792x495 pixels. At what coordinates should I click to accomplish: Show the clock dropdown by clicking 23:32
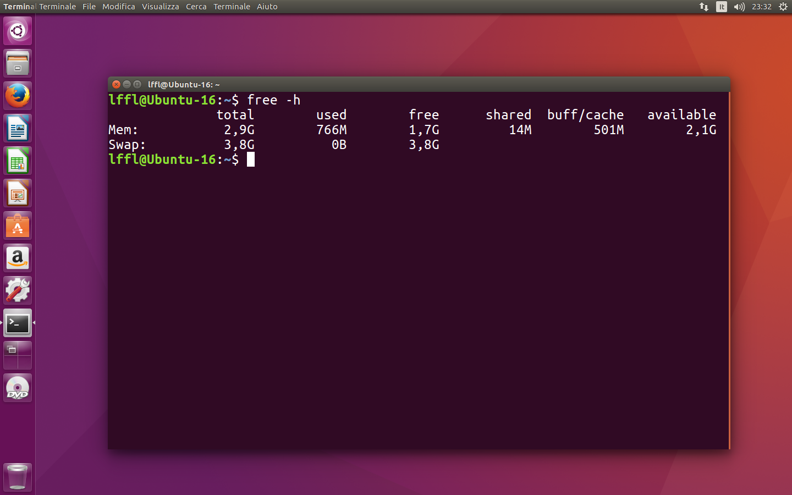[761, 7]
